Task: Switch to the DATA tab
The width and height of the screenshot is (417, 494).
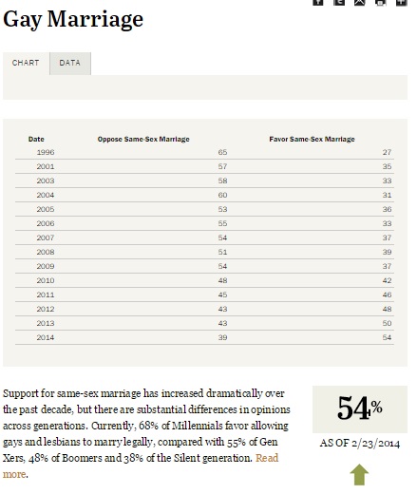Action: (x=70, y=63)
